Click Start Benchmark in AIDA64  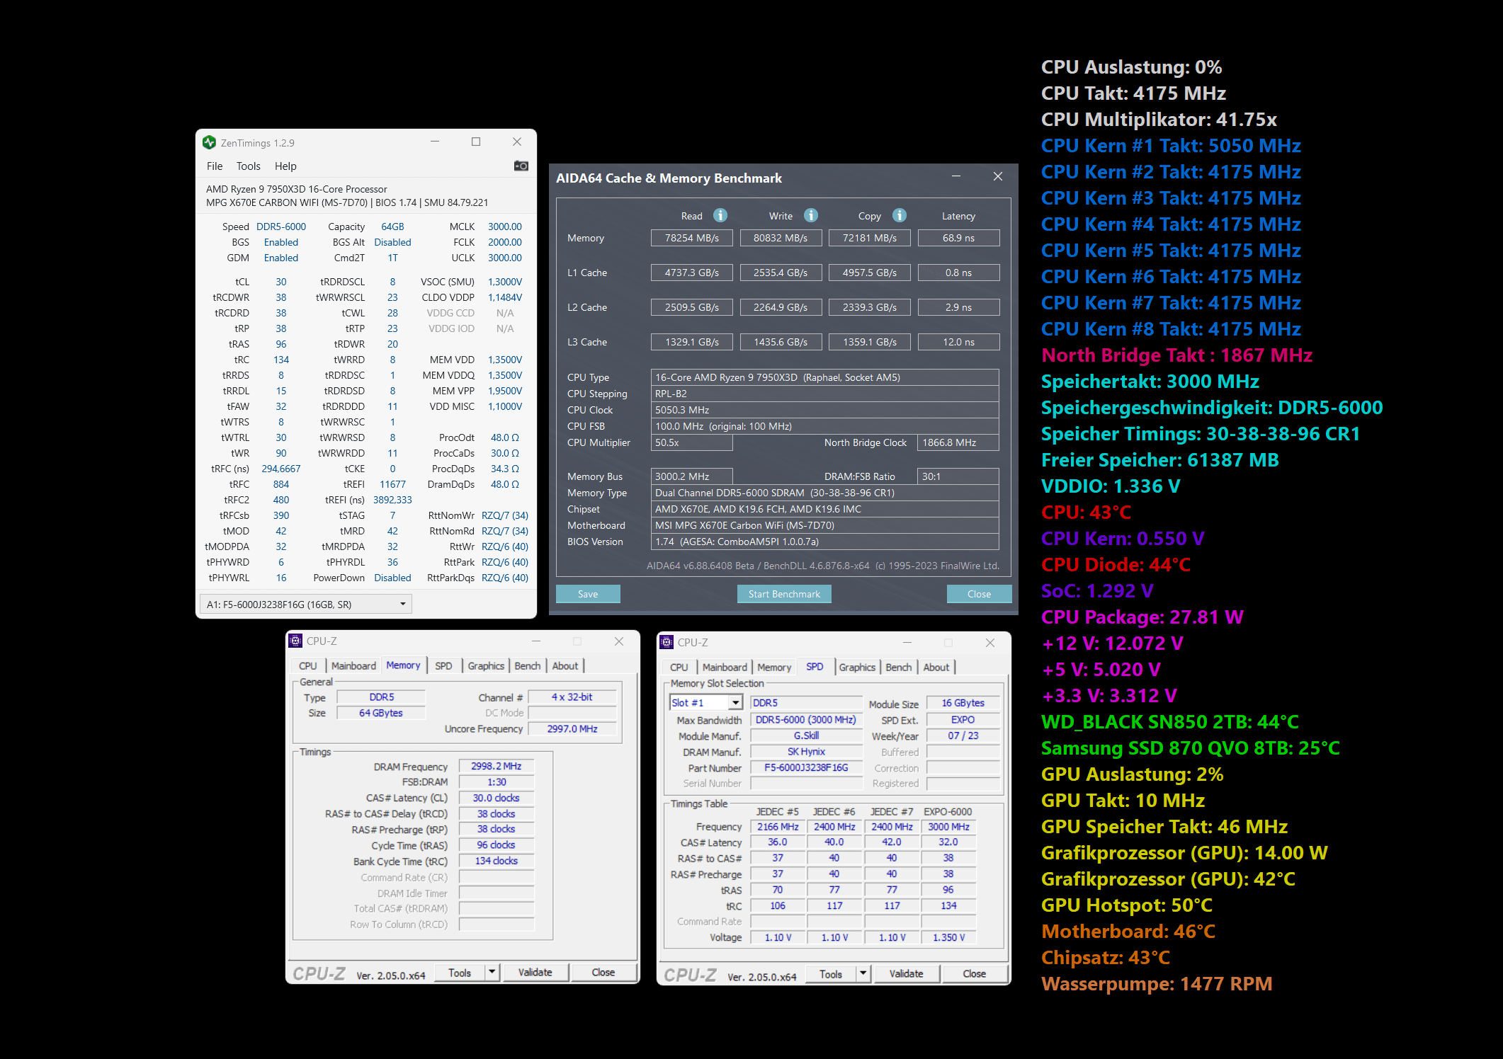784,594
